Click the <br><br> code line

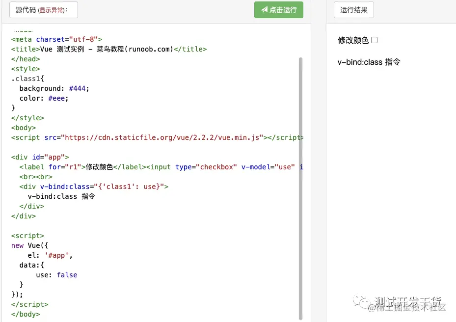(x=36, y=177)
